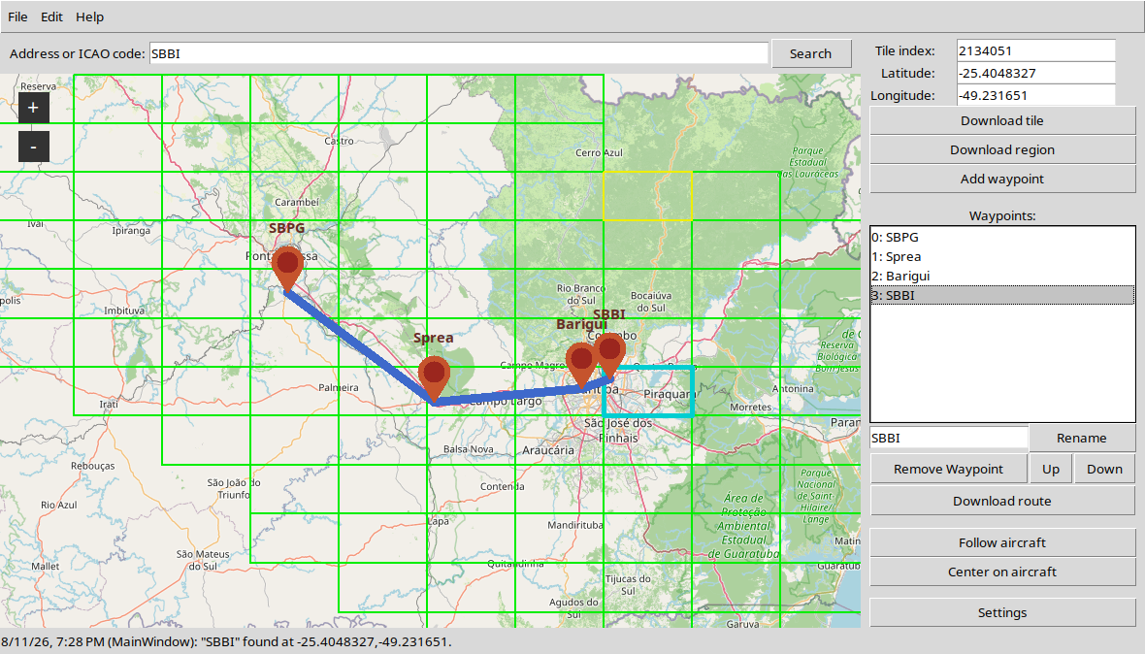Click Download tile button
Image resolution: width=1145 pixels, height=654 pixels.
tap(1001, 120)
